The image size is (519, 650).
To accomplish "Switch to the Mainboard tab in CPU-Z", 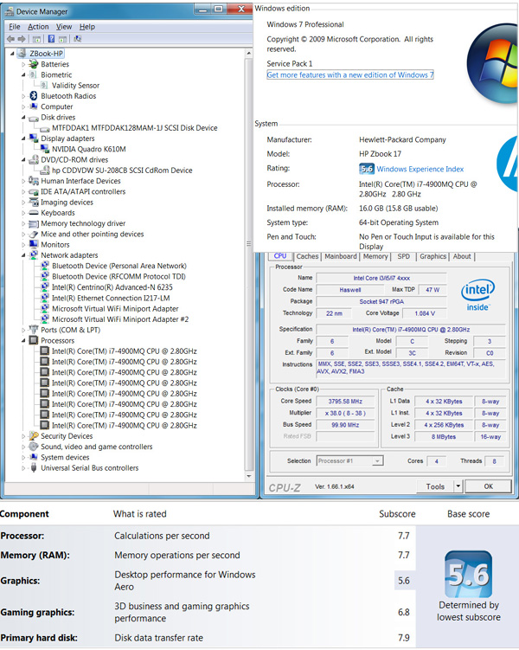I will click(x=341, y=256).
